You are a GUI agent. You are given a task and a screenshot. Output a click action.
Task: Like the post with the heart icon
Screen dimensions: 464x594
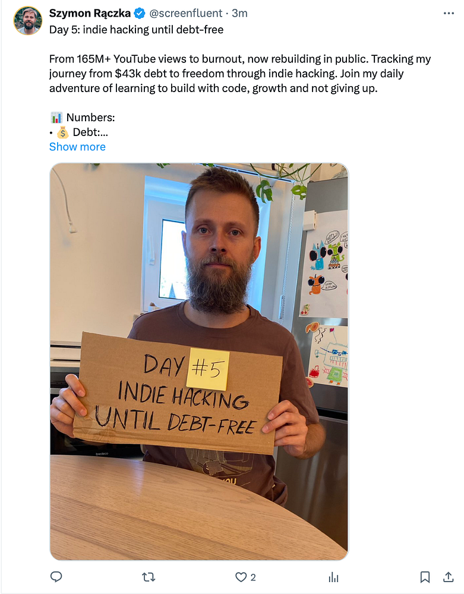tap(241, 577)
